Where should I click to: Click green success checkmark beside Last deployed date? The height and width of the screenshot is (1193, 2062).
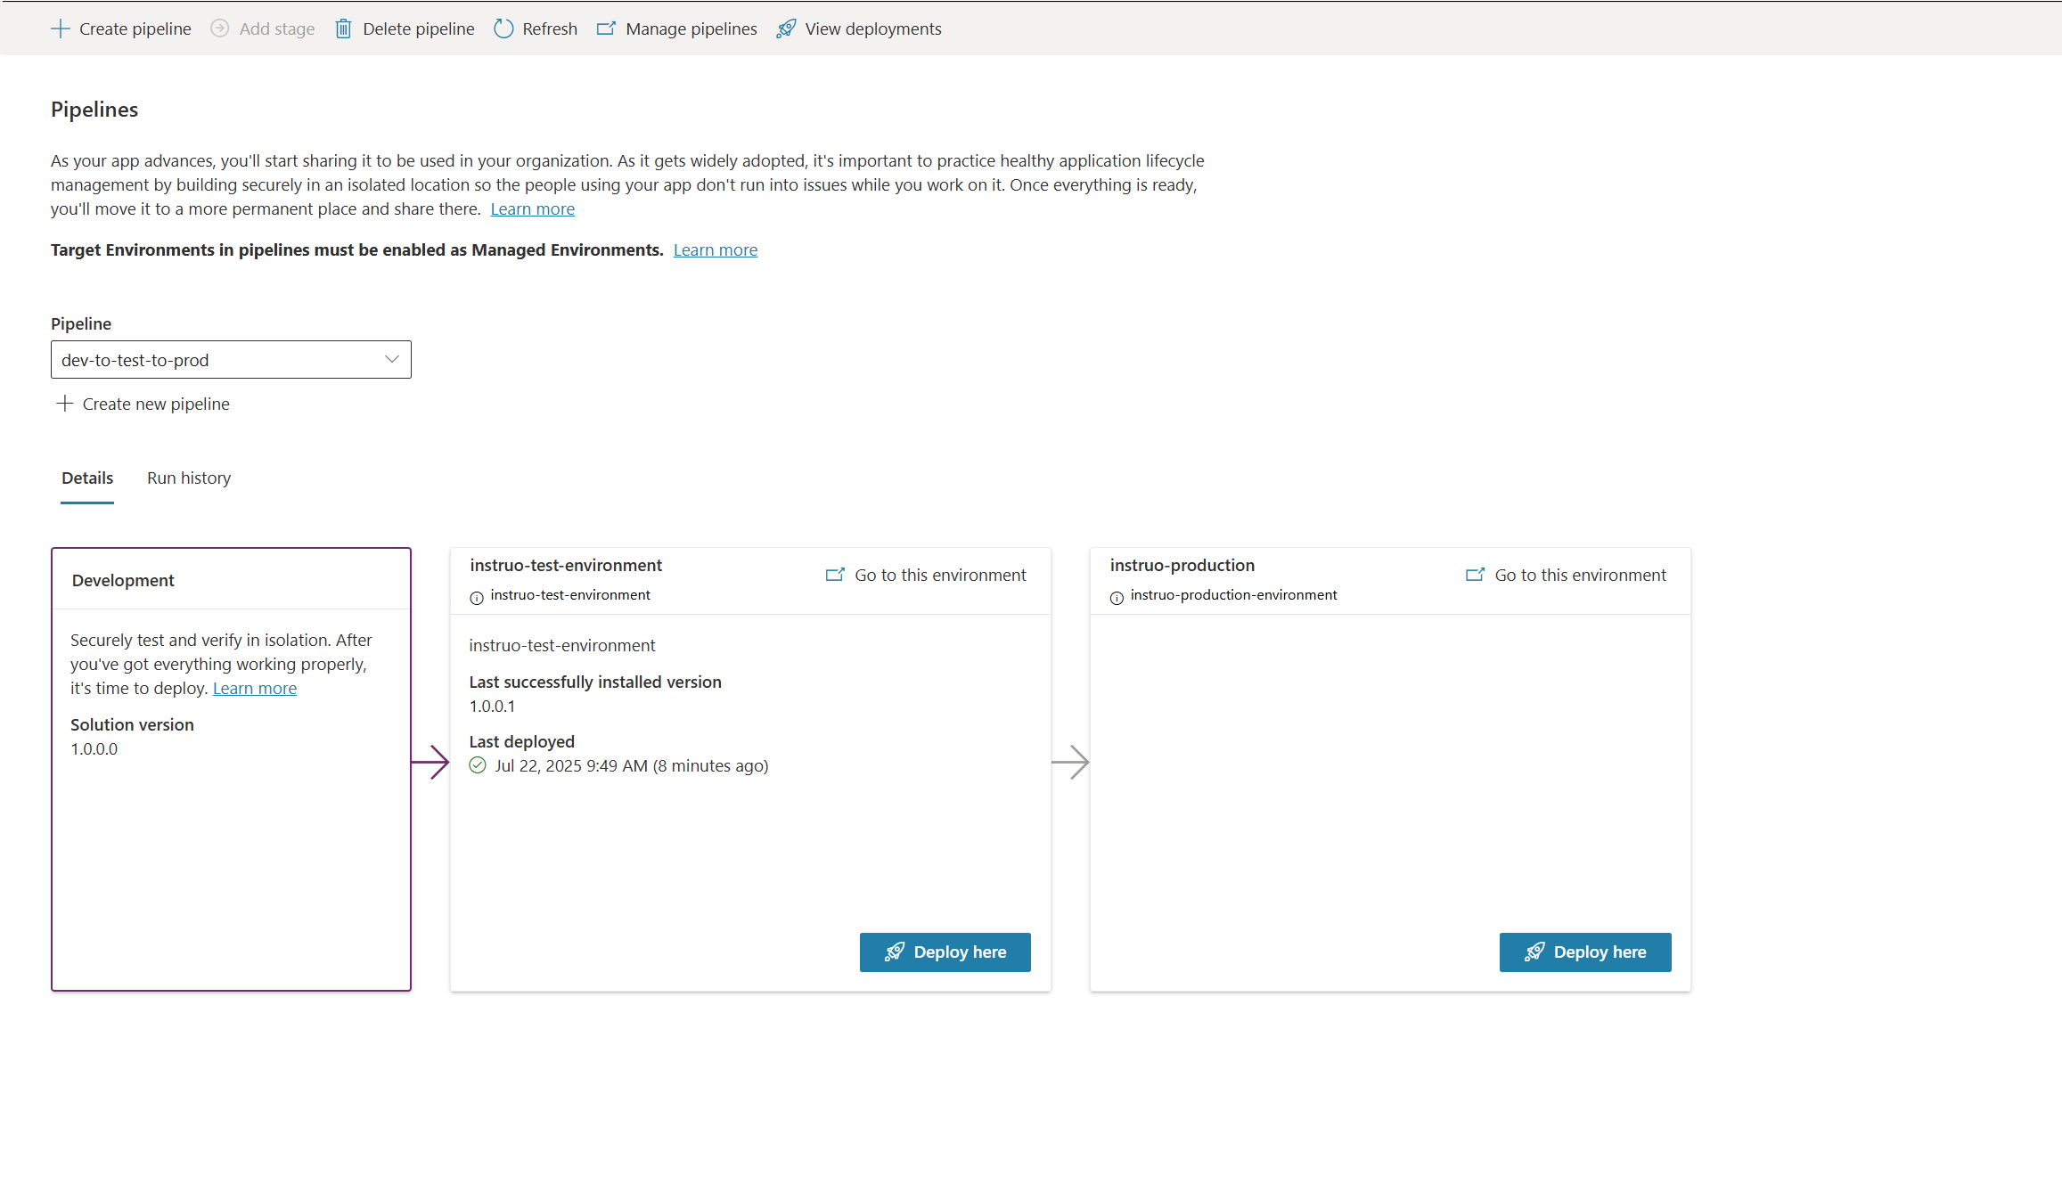(x=478, y=765)
